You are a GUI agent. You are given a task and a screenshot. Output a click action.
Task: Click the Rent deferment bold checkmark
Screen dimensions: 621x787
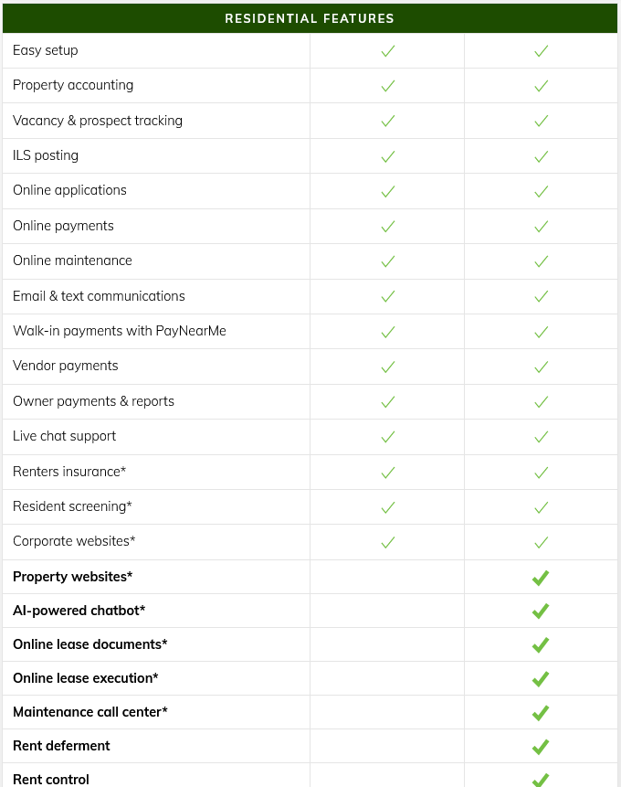coord(541,747)
